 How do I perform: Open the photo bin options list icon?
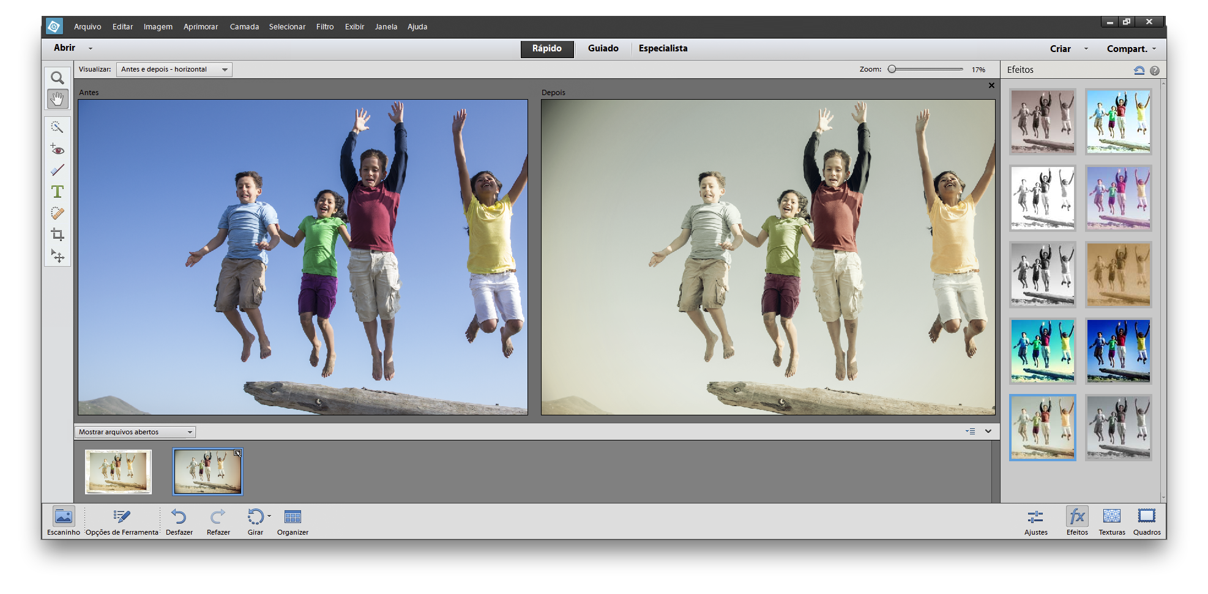[x=971, y=431]
